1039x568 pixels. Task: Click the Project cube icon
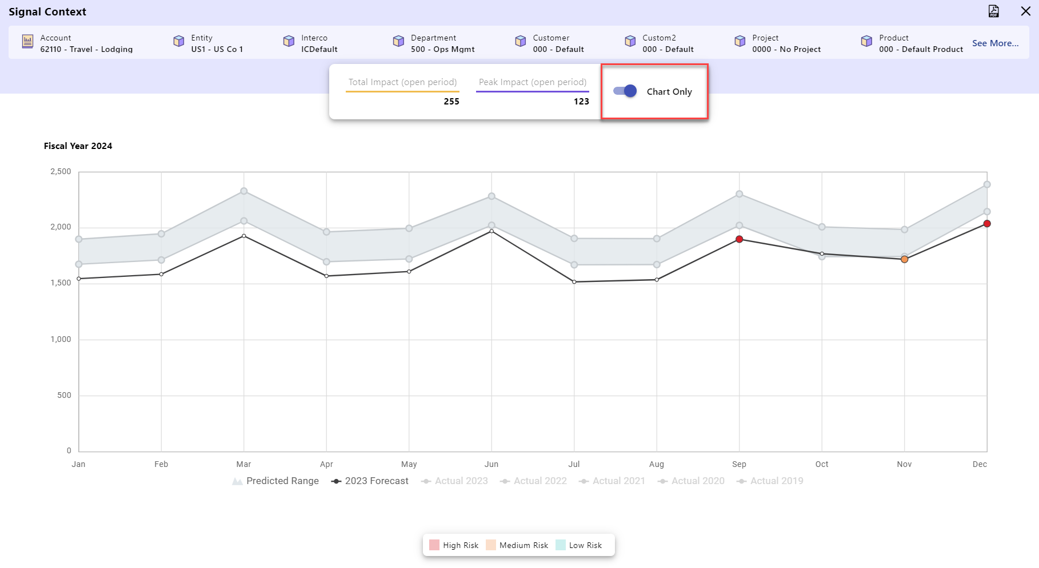(740, 41)
